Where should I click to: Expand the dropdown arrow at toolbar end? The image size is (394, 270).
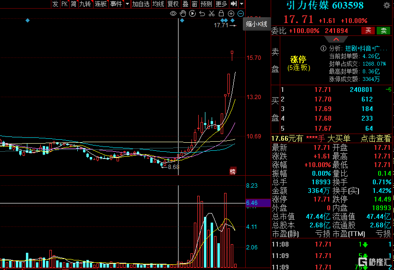tap(241, 4)
